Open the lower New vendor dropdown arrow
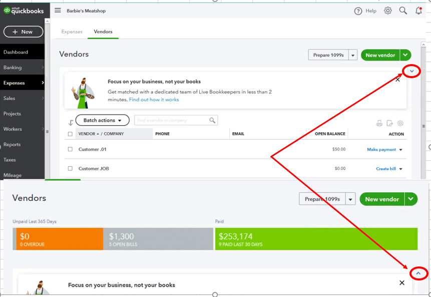This screenshot has height=297, width=431. click(411, 199)
